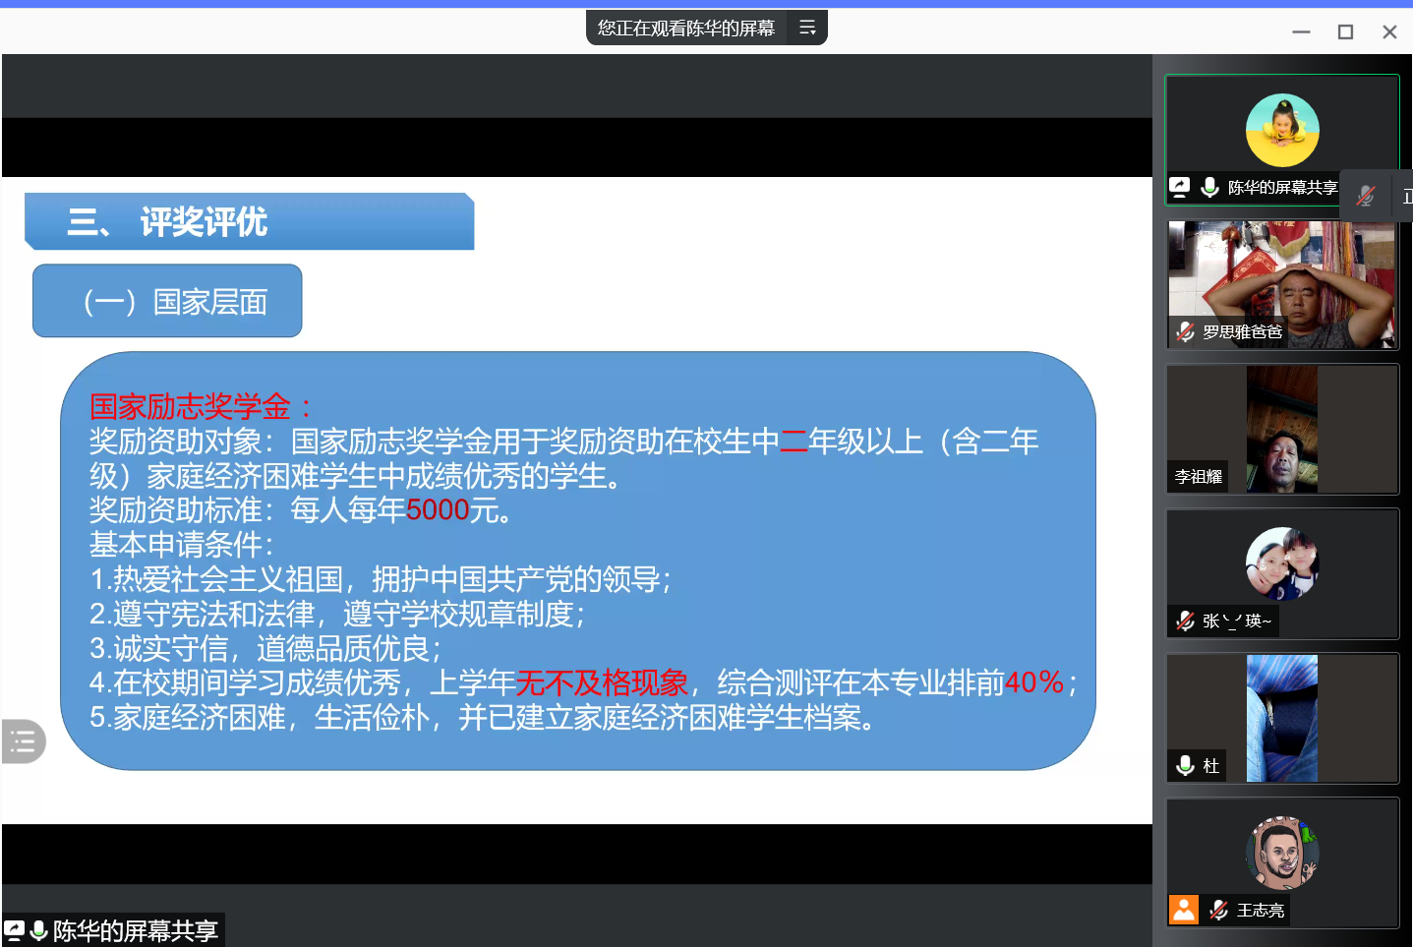Click muted microphone icon for 罗思雅爸爸
Image resolution: width=1413 pixels, height=947 pixels.
pos(1186,332)
